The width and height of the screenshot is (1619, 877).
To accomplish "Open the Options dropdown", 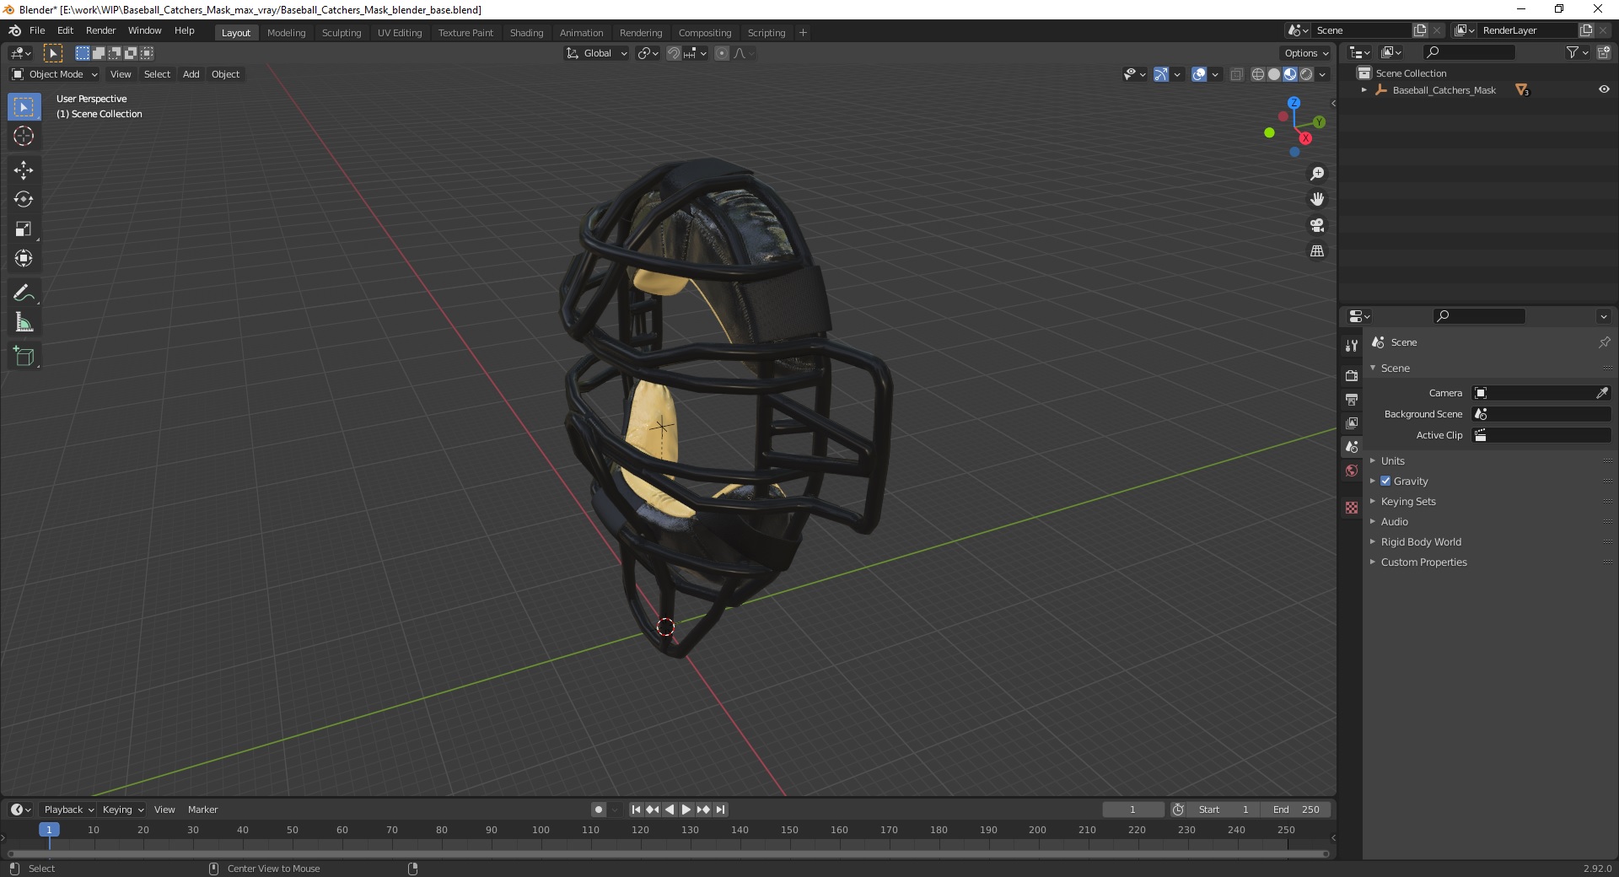I will click(x=1305, y=53).
